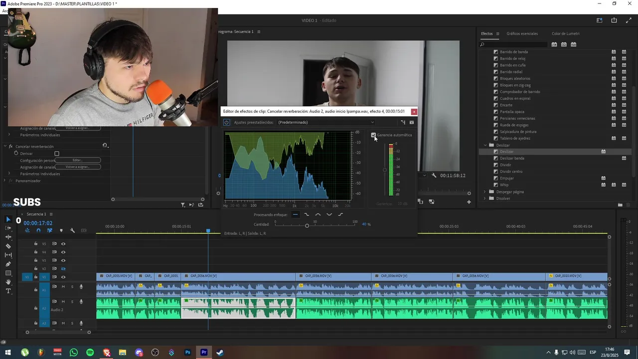This screenshot has height=359, width=638.
Task: Toggle insert and overwrite sequences as nests
Action: (x=27, y=230)
